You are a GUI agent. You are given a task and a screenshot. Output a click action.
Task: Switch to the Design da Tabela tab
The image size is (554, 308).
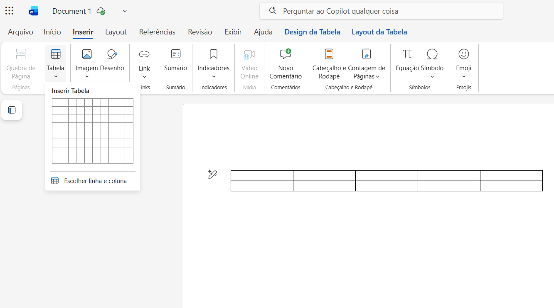(312, 32)
